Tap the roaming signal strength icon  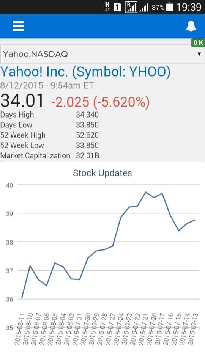[x=131, y=7]
